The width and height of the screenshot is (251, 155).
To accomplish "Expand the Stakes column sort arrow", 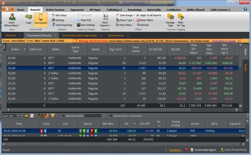I will 24,49.
